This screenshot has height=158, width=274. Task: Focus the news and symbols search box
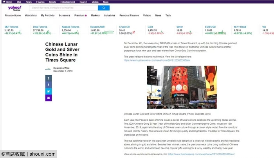coord(63,8)
